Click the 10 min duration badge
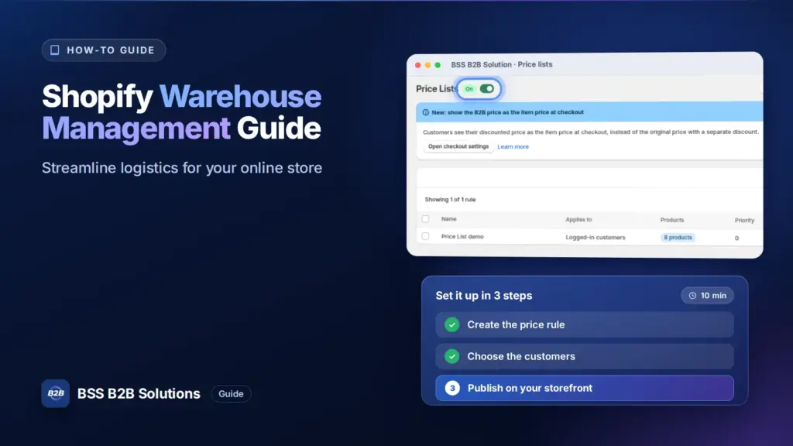This screenshot has width=793, height=446. click(707, 295)
